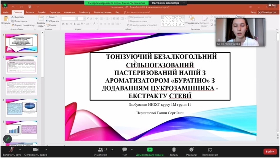
Task: Click 'Что вы хотите сделать?' search box
Action: (137, 12)
